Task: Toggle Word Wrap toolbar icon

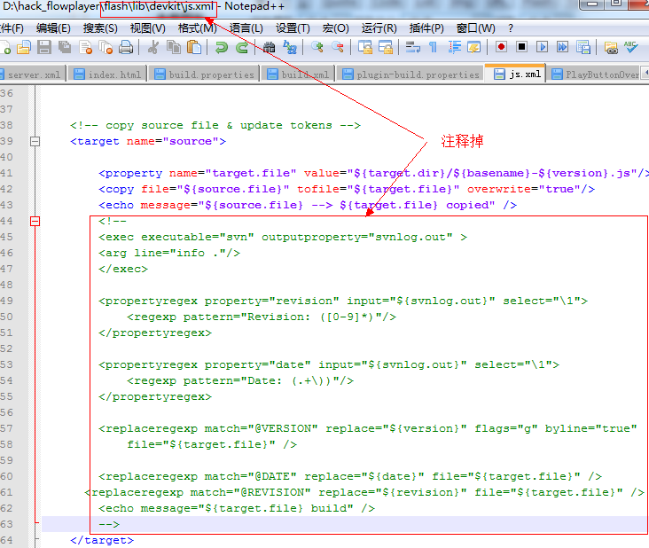Action: [412, 47]
